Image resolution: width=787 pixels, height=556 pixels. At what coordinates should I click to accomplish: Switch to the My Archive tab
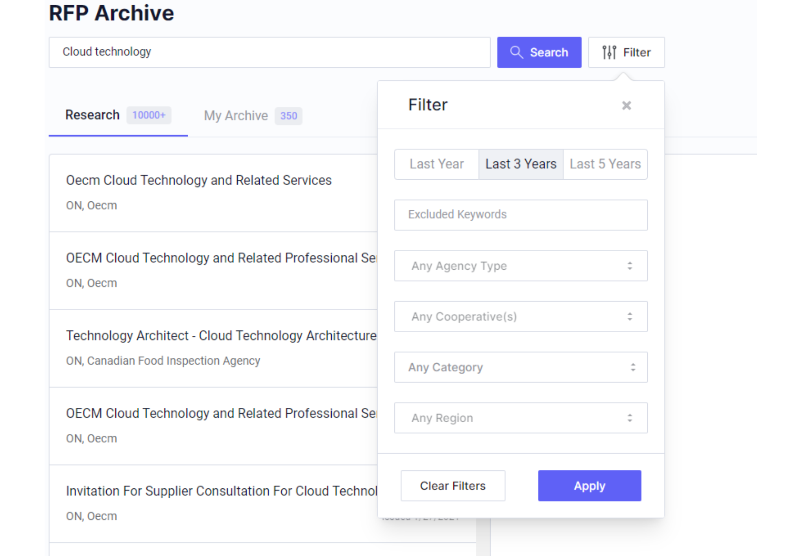(x=236, y=116)
